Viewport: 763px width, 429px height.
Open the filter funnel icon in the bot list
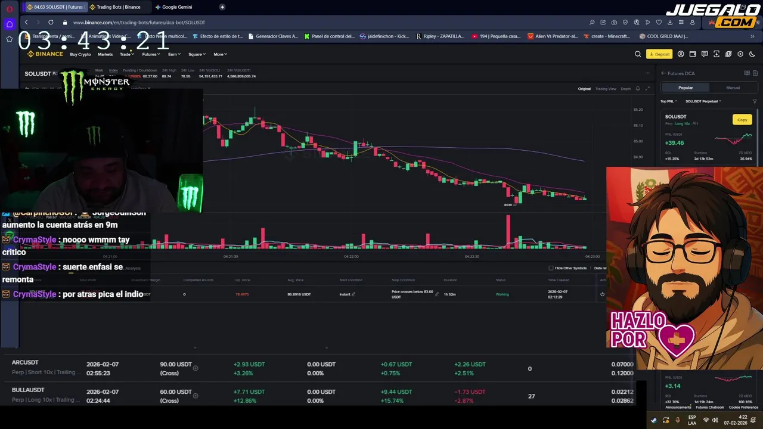click(x=755, y=101)
